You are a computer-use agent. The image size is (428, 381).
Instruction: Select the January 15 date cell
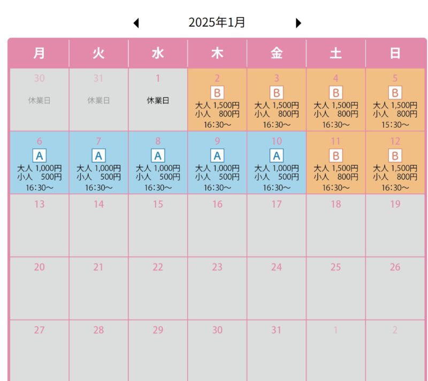158,225
